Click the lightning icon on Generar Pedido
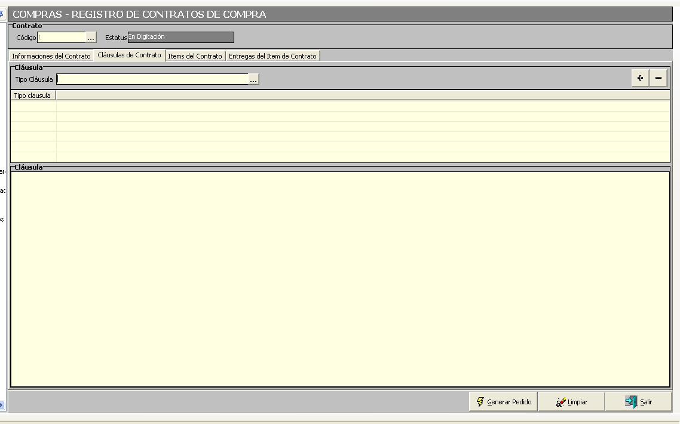Image resolution: width=680 pixels, height=424 pixels. [x=480, y=402]
